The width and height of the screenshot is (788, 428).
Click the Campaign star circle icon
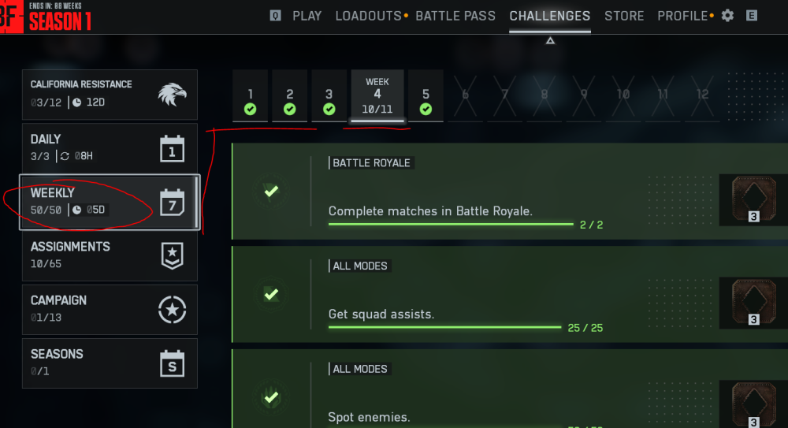tap(172, 310)
